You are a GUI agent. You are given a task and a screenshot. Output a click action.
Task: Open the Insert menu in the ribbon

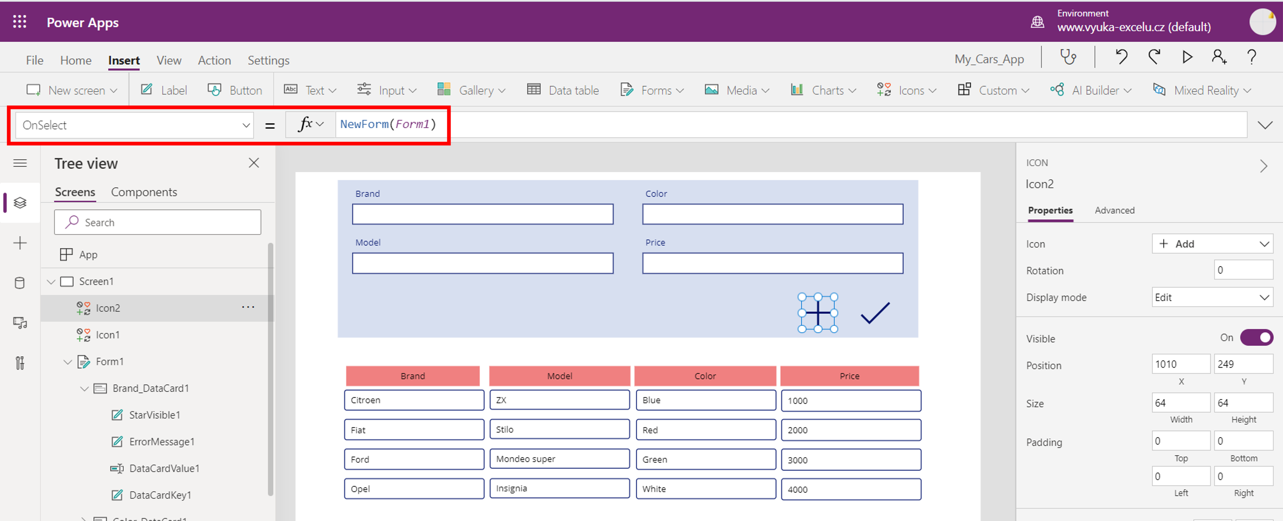[x=124, y=60]
